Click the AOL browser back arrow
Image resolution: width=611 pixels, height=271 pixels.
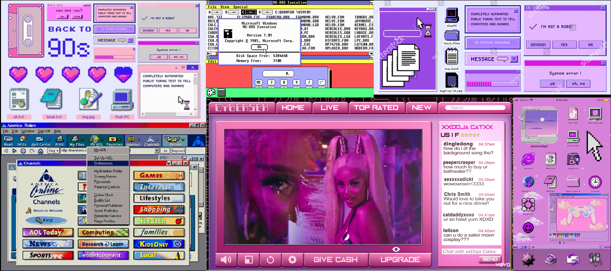tap(6, 151)
